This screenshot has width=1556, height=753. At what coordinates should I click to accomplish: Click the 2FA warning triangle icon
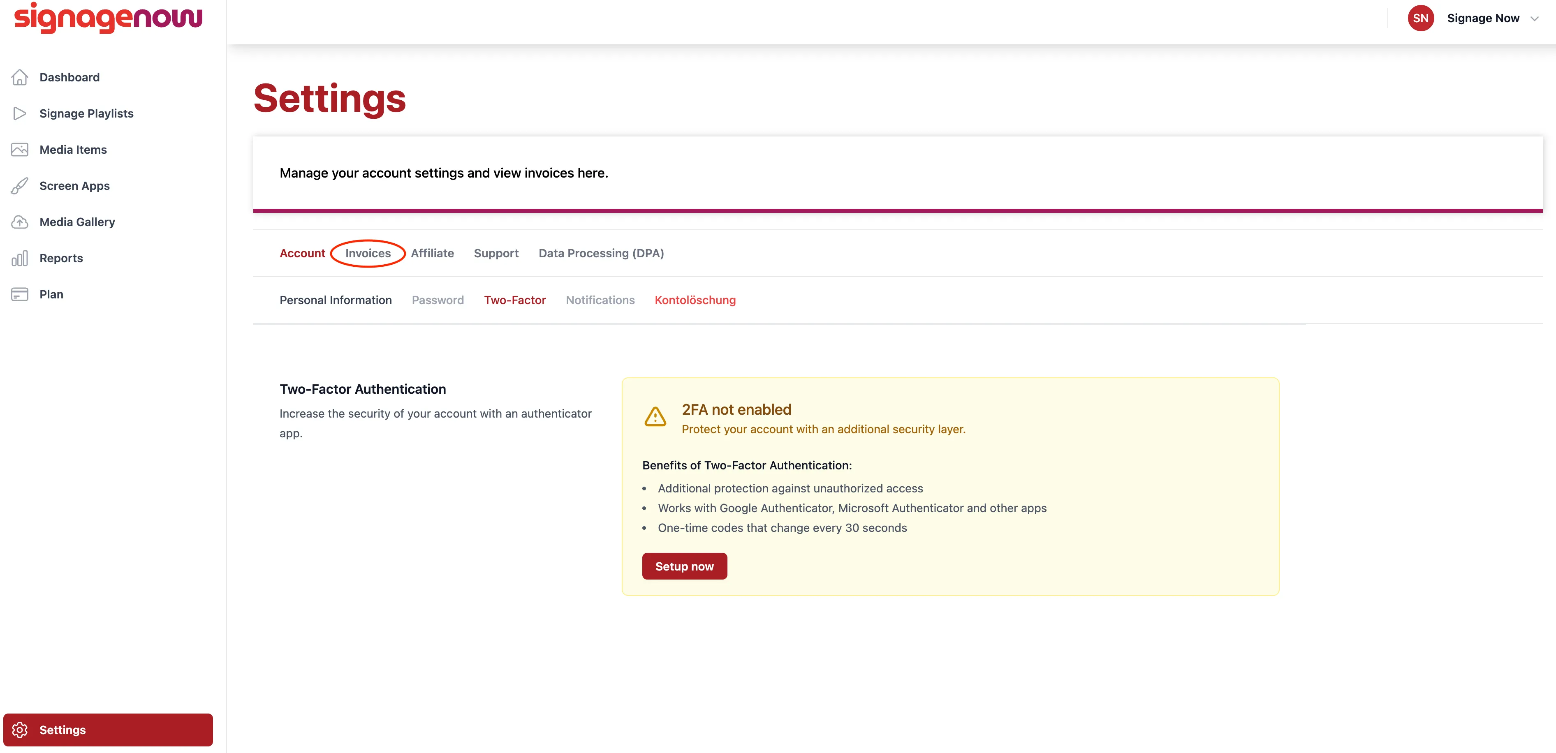[655, 417]
